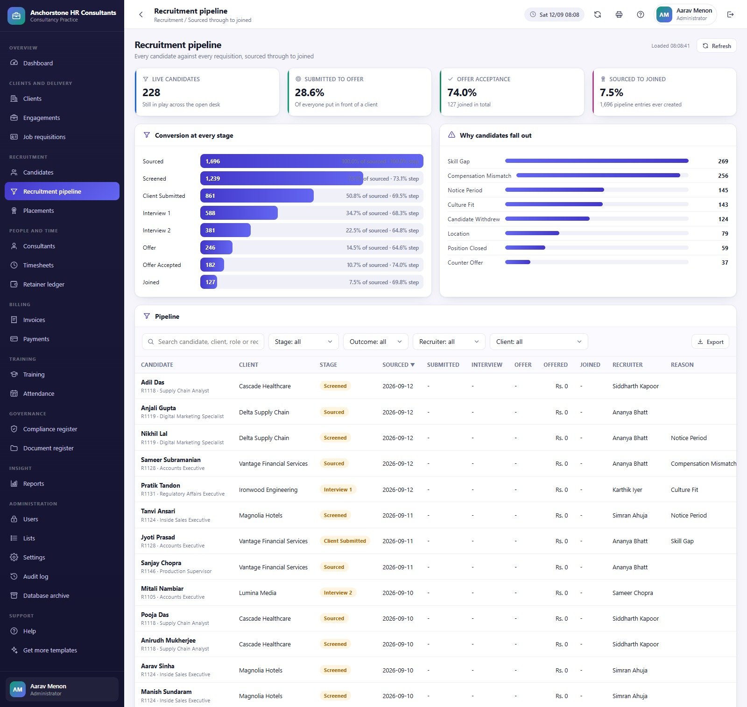
Task: Open the Recruiter: all filter dropdown
Action: [x=449, y=342]
